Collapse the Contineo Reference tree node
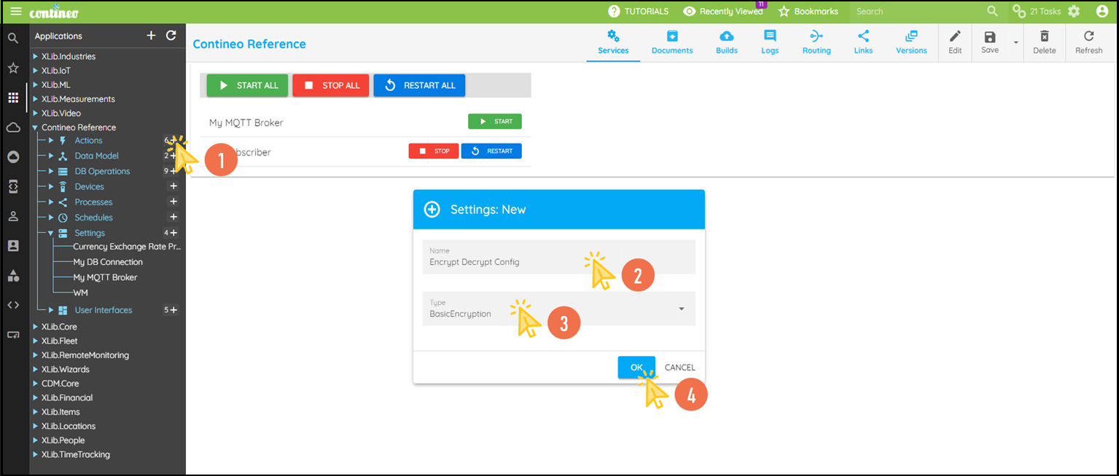 35,127
